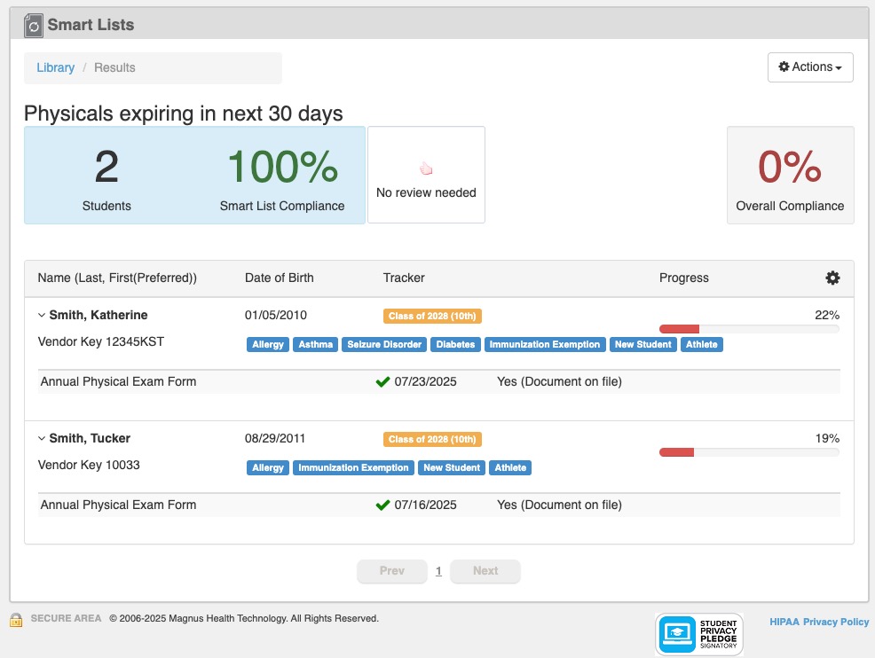Viewport: 875px width, 658px height.
Task: Click the Student Privacy Pledge badge
Action: (x=700, y=633)
